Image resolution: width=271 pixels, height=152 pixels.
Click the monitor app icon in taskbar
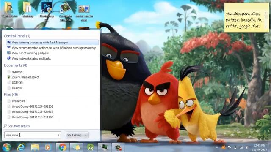tap(105, 147)
